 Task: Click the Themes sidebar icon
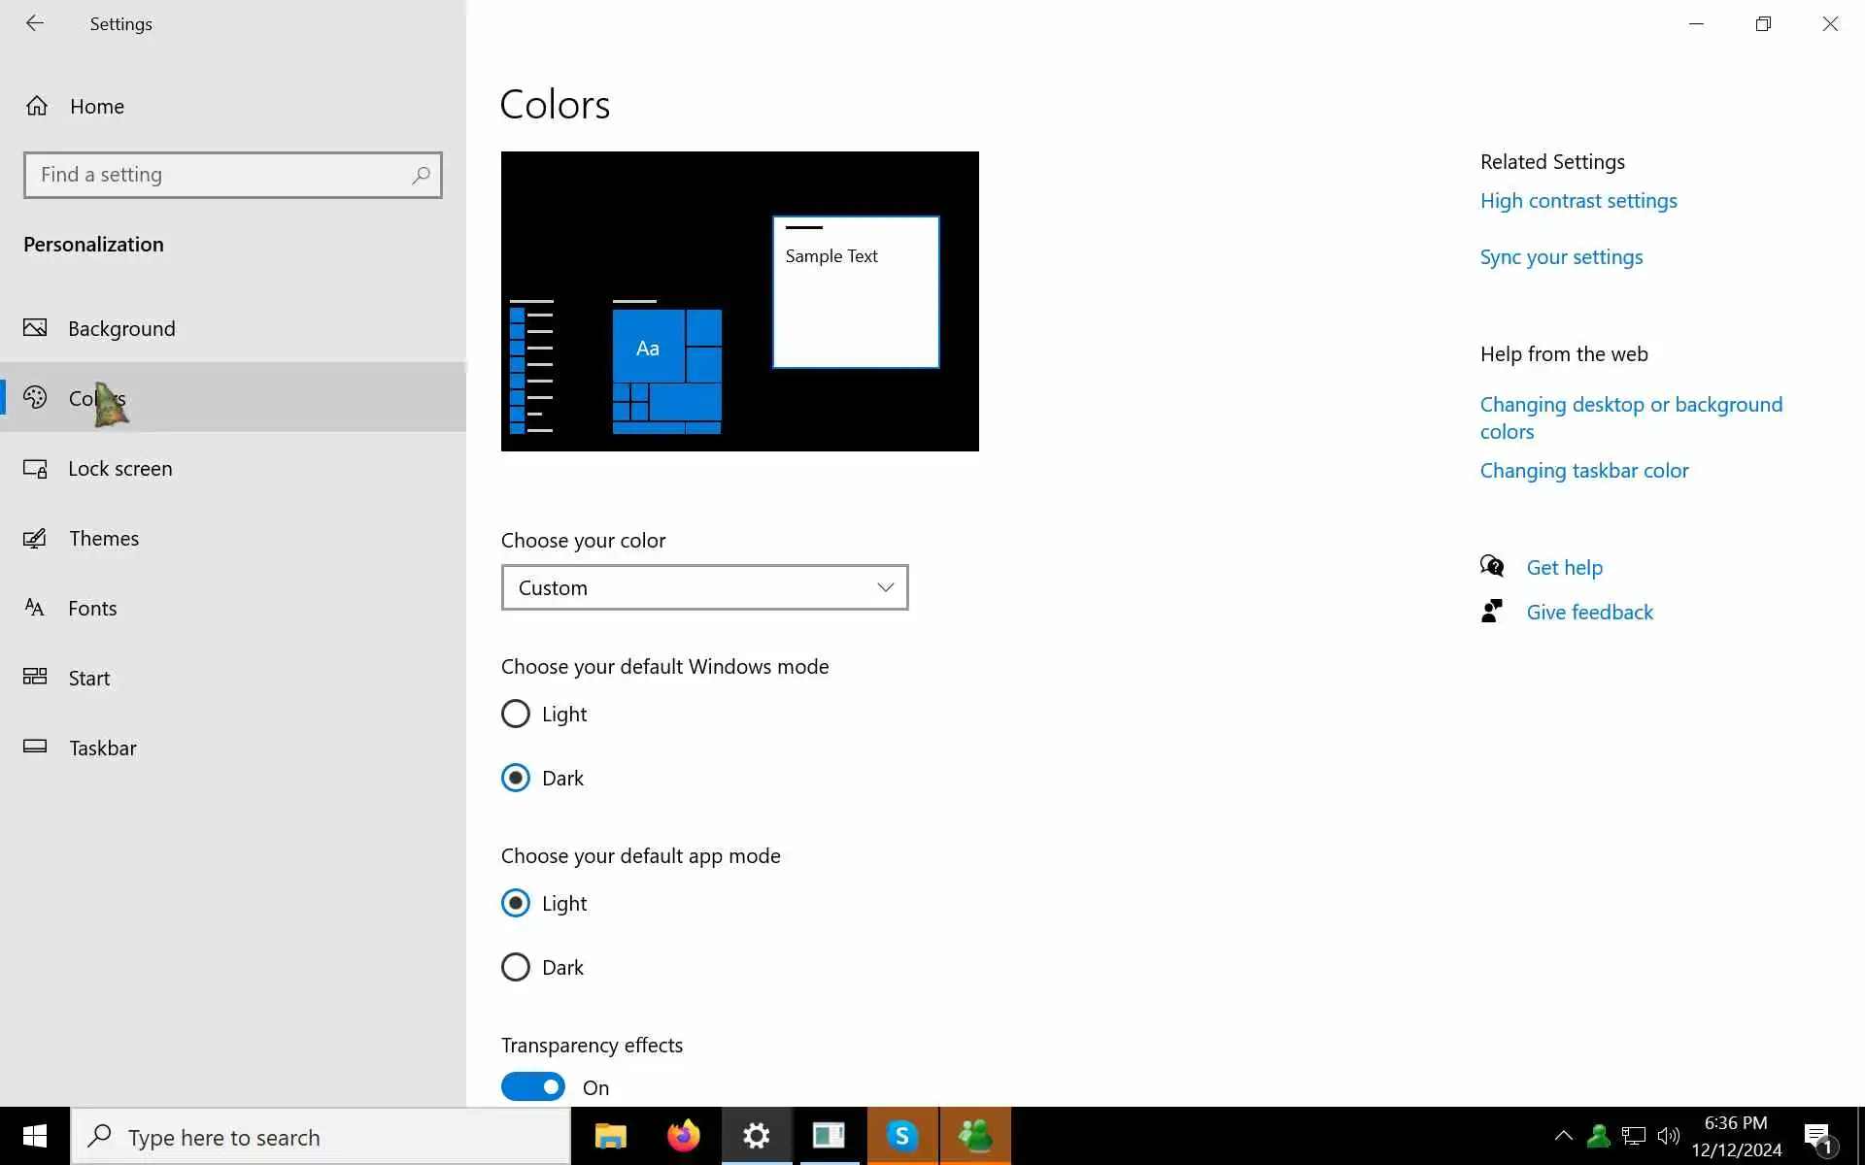[35, 539]
